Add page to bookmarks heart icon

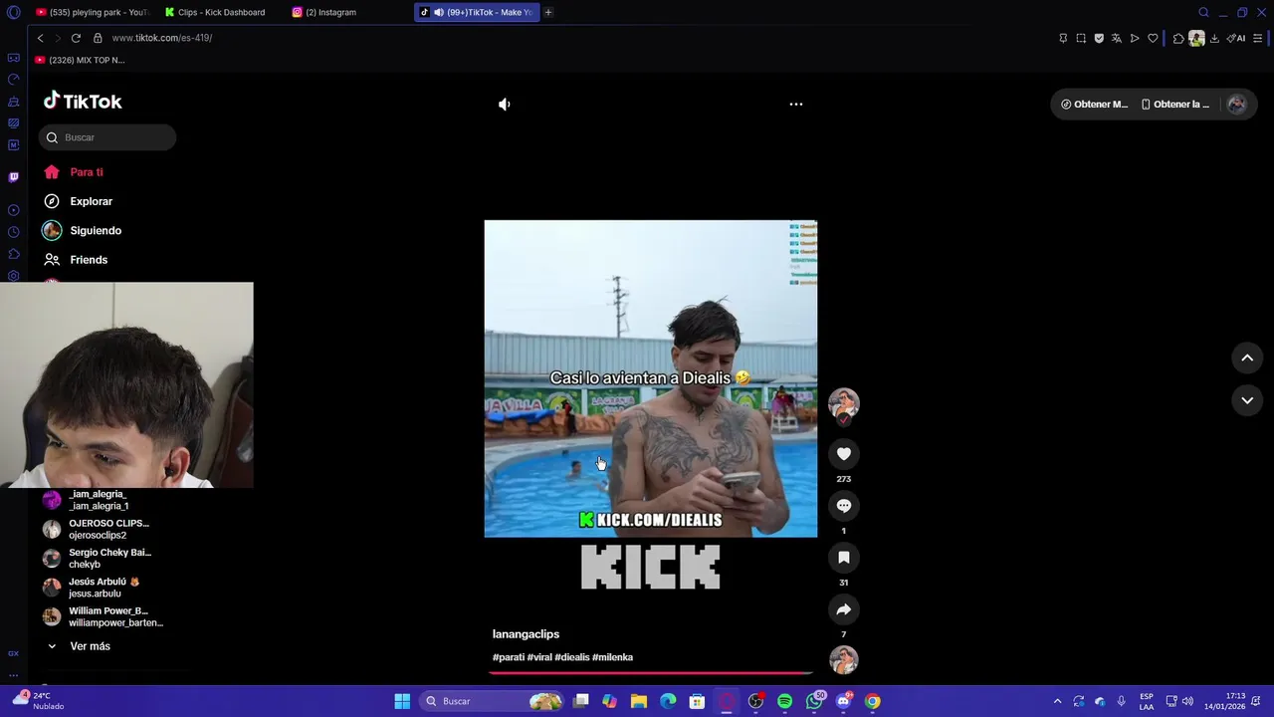[x=1153, y=38]
